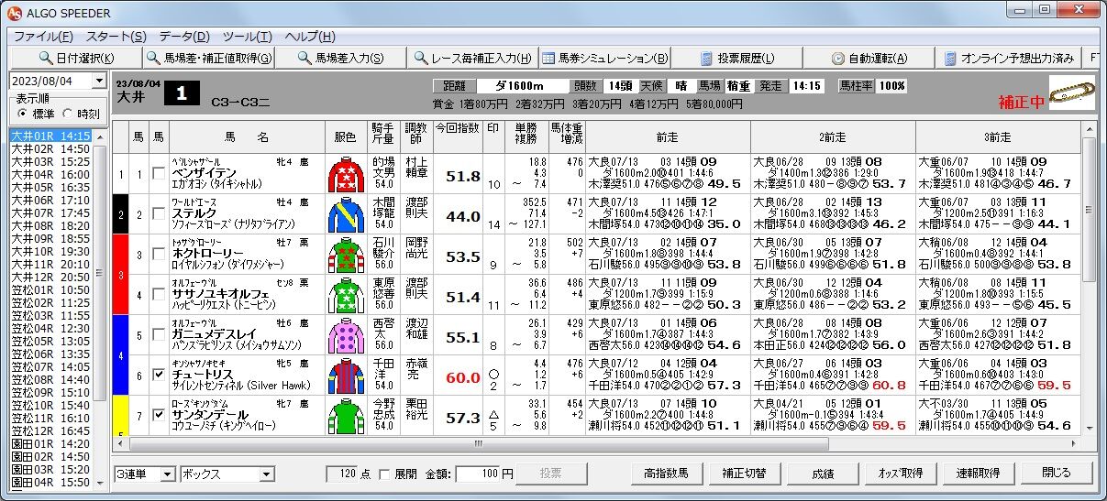Check the checkbox for horse ステルク
This screenshot has height=501, width=1107.
160,214
